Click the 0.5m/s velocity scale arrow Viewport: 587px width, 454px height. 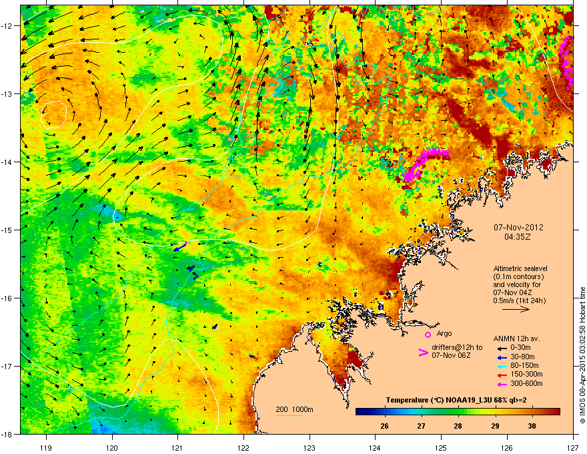516,309
